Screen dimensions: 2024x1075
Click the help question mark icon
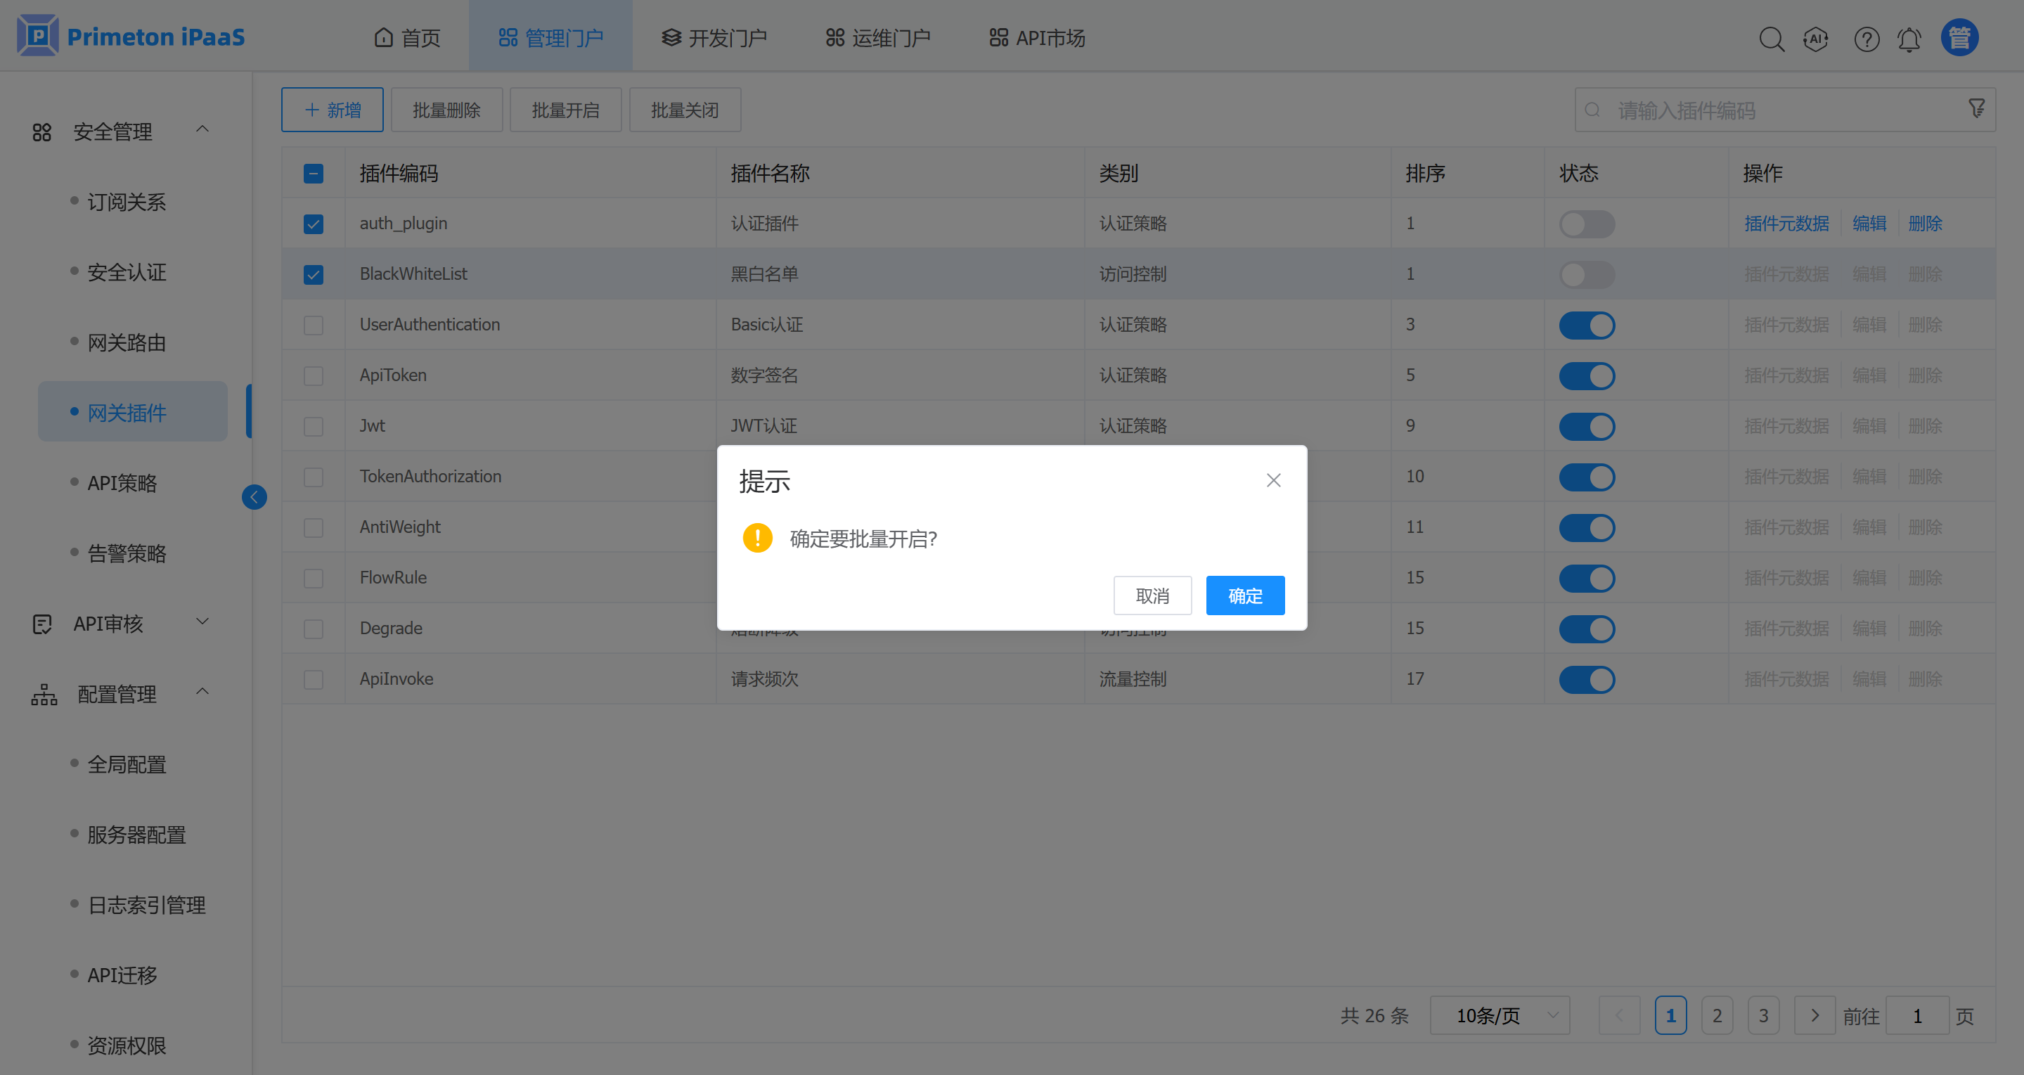(1866, 39)
